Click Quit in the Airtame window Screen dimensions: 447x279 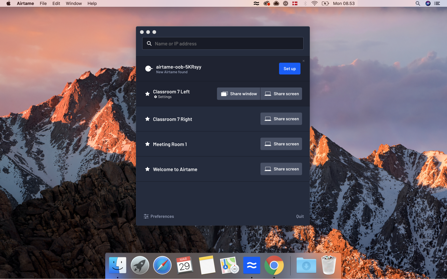300,216
